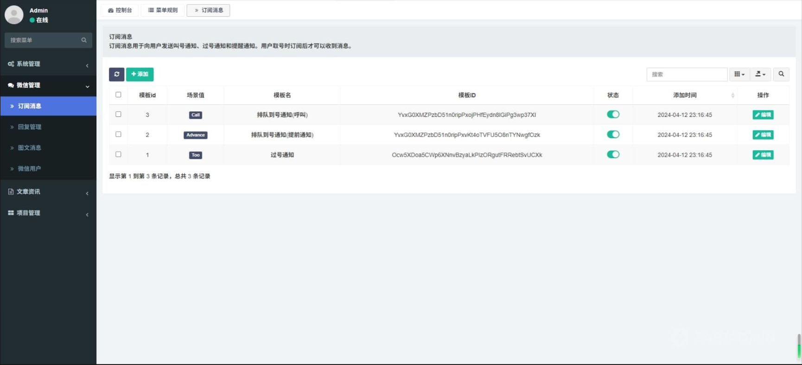Click the Advance scene badge
Viewport: 802px width, 365px height.
(196, 135)
